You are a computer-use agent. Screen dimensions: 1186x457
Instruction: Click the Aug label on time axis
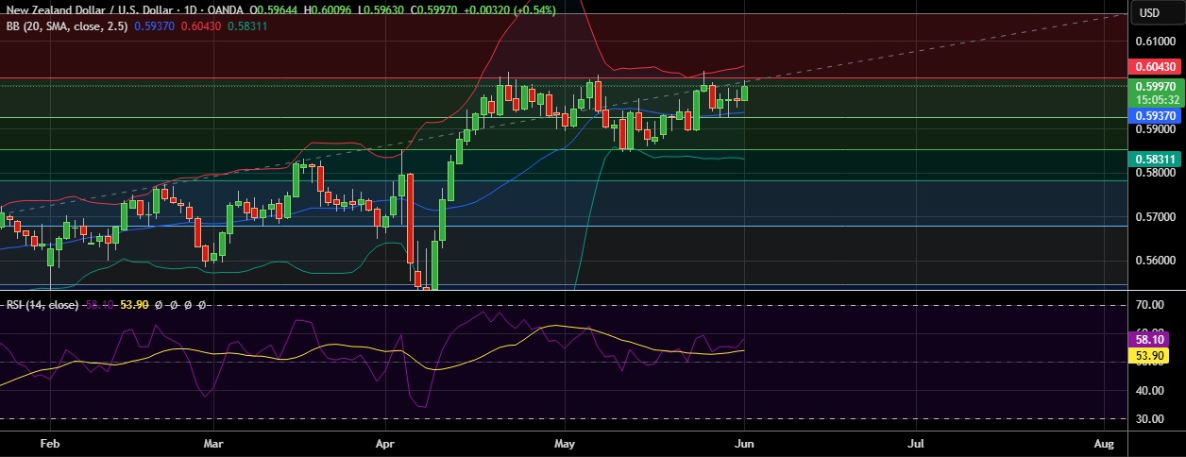[1105, 442]
